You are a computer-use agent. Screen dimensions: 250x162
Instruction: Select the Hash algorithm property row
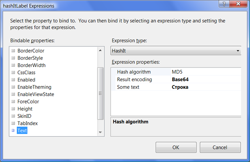click(x=134, y=72)
